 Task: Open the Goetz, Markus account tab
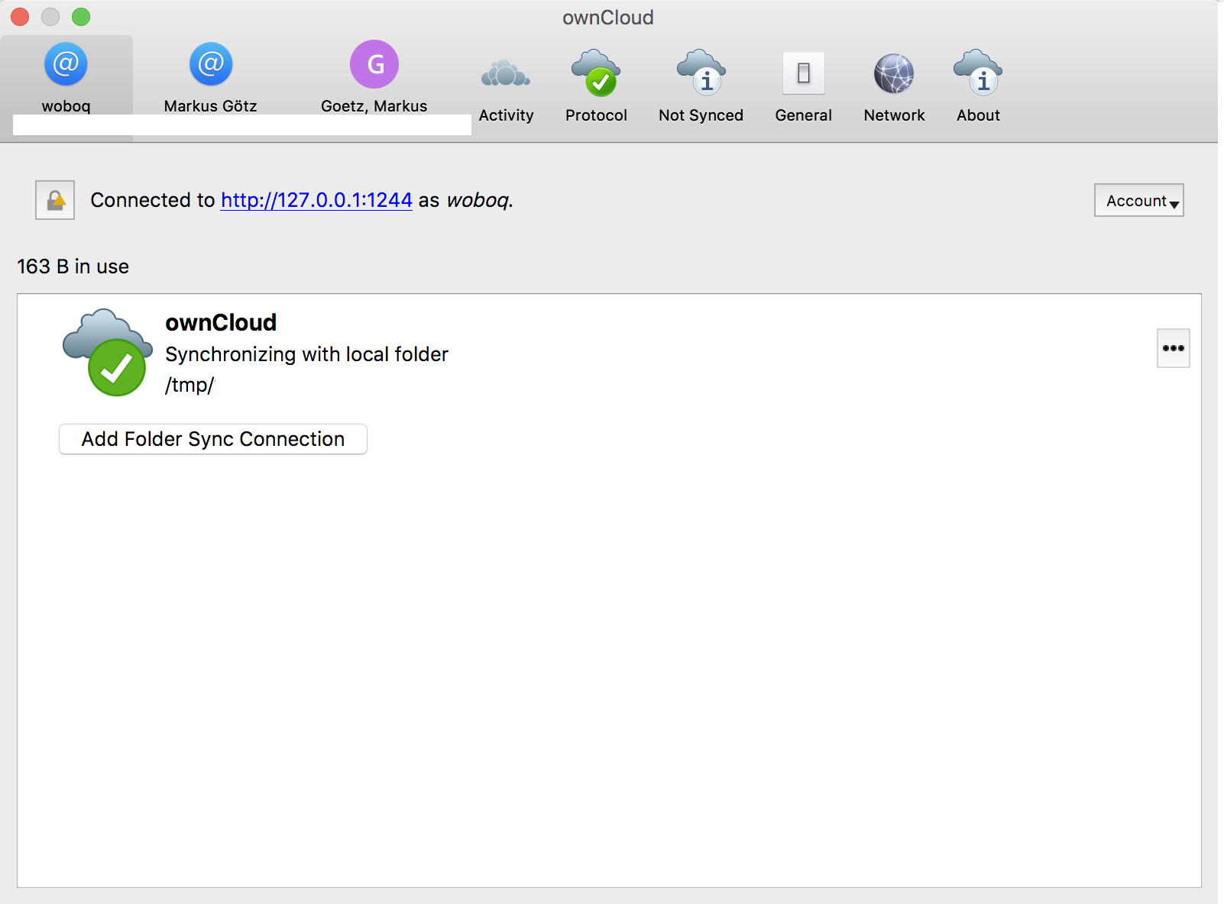coord(374,79)
